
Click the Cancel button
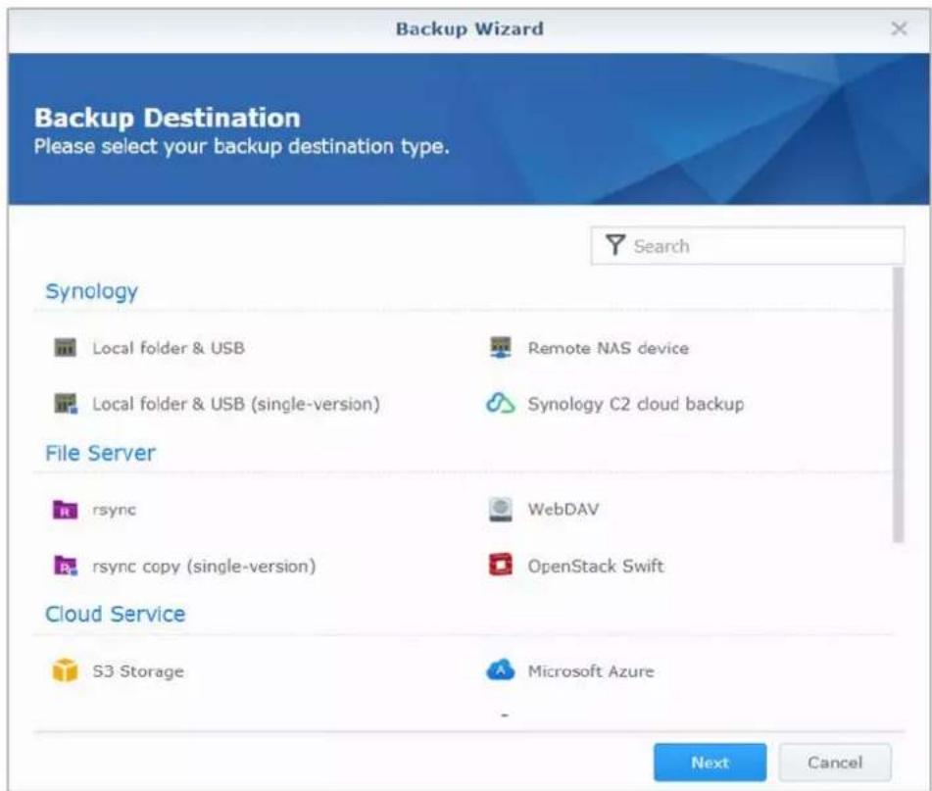tap(835, 762)
